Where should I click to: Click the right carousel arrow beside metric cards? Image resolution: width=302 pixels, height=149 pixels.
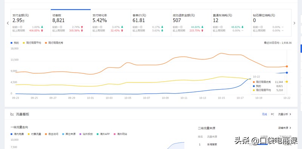(294, 23)
